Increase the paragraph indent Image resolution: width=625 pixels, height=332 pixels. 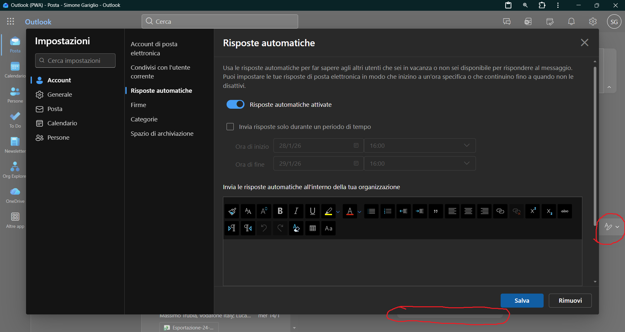click(x=420, y=211)
